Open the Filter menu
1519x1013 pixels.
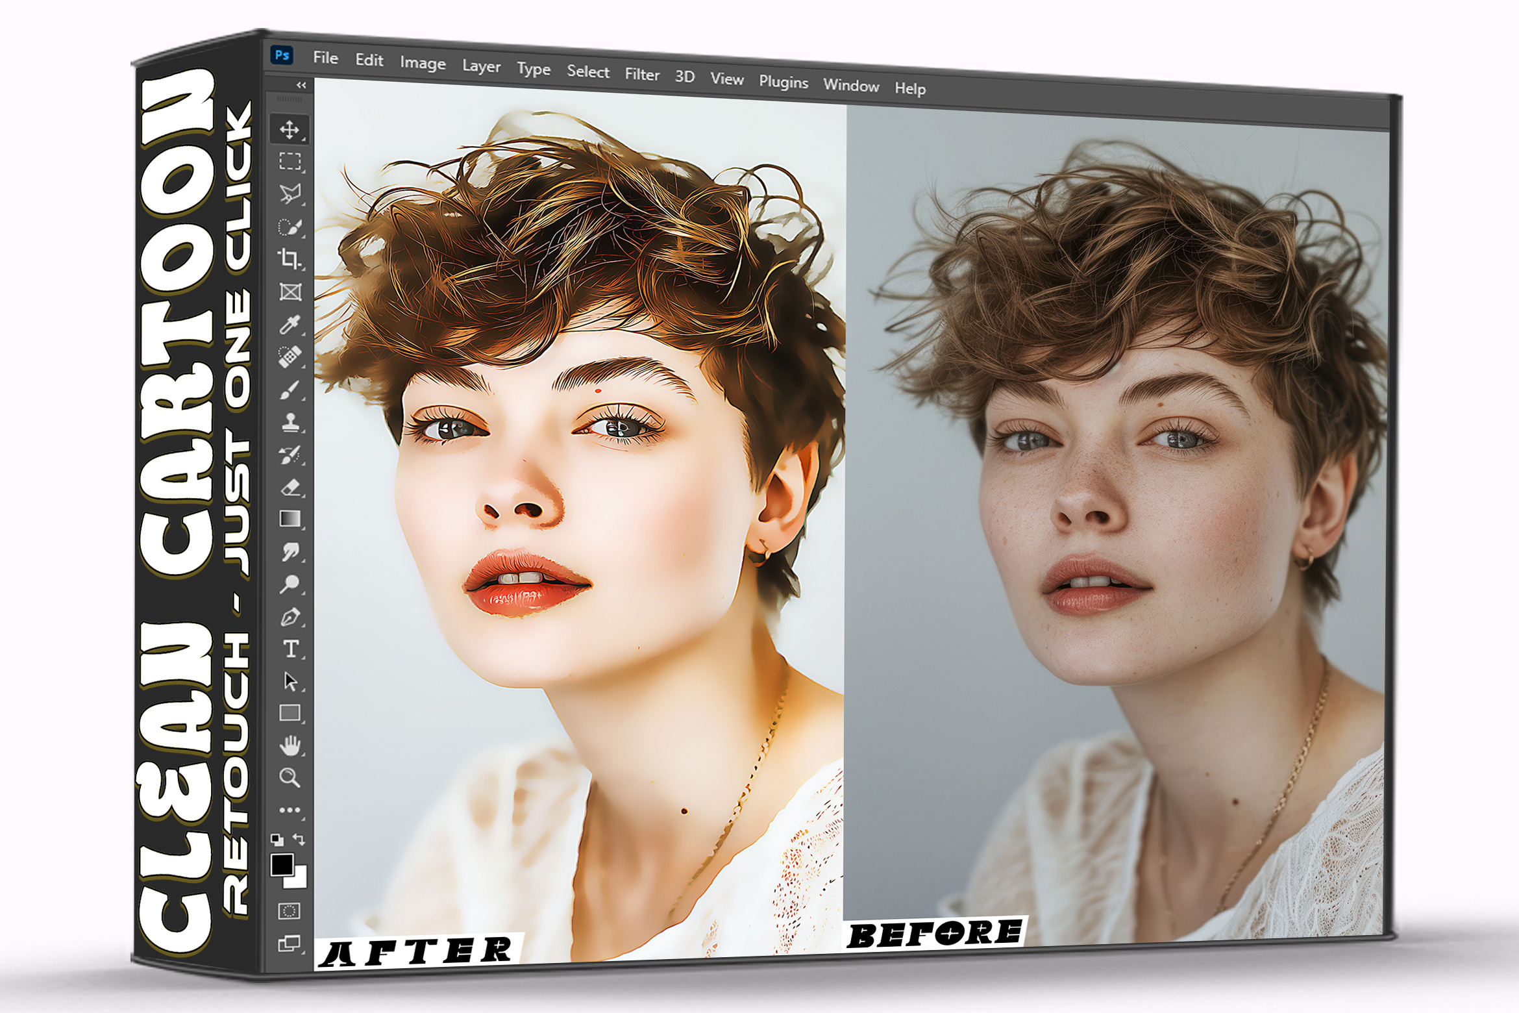click(641, 75)
